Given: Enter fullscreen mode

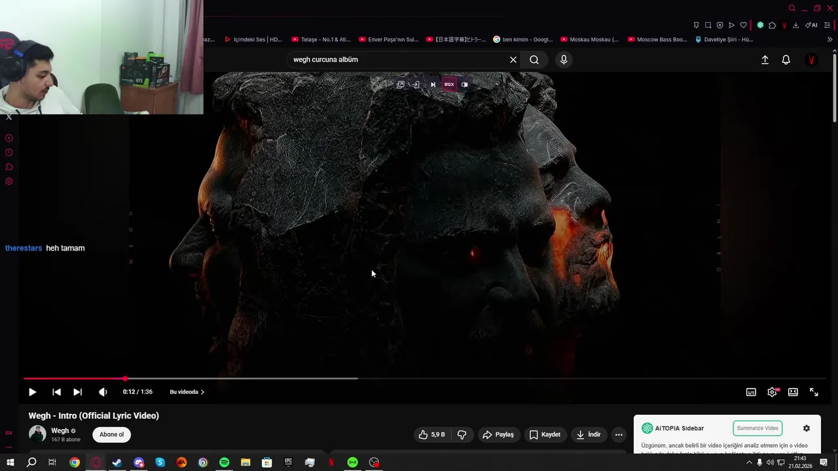Looking at the screenshot, I should click(814, 392).
